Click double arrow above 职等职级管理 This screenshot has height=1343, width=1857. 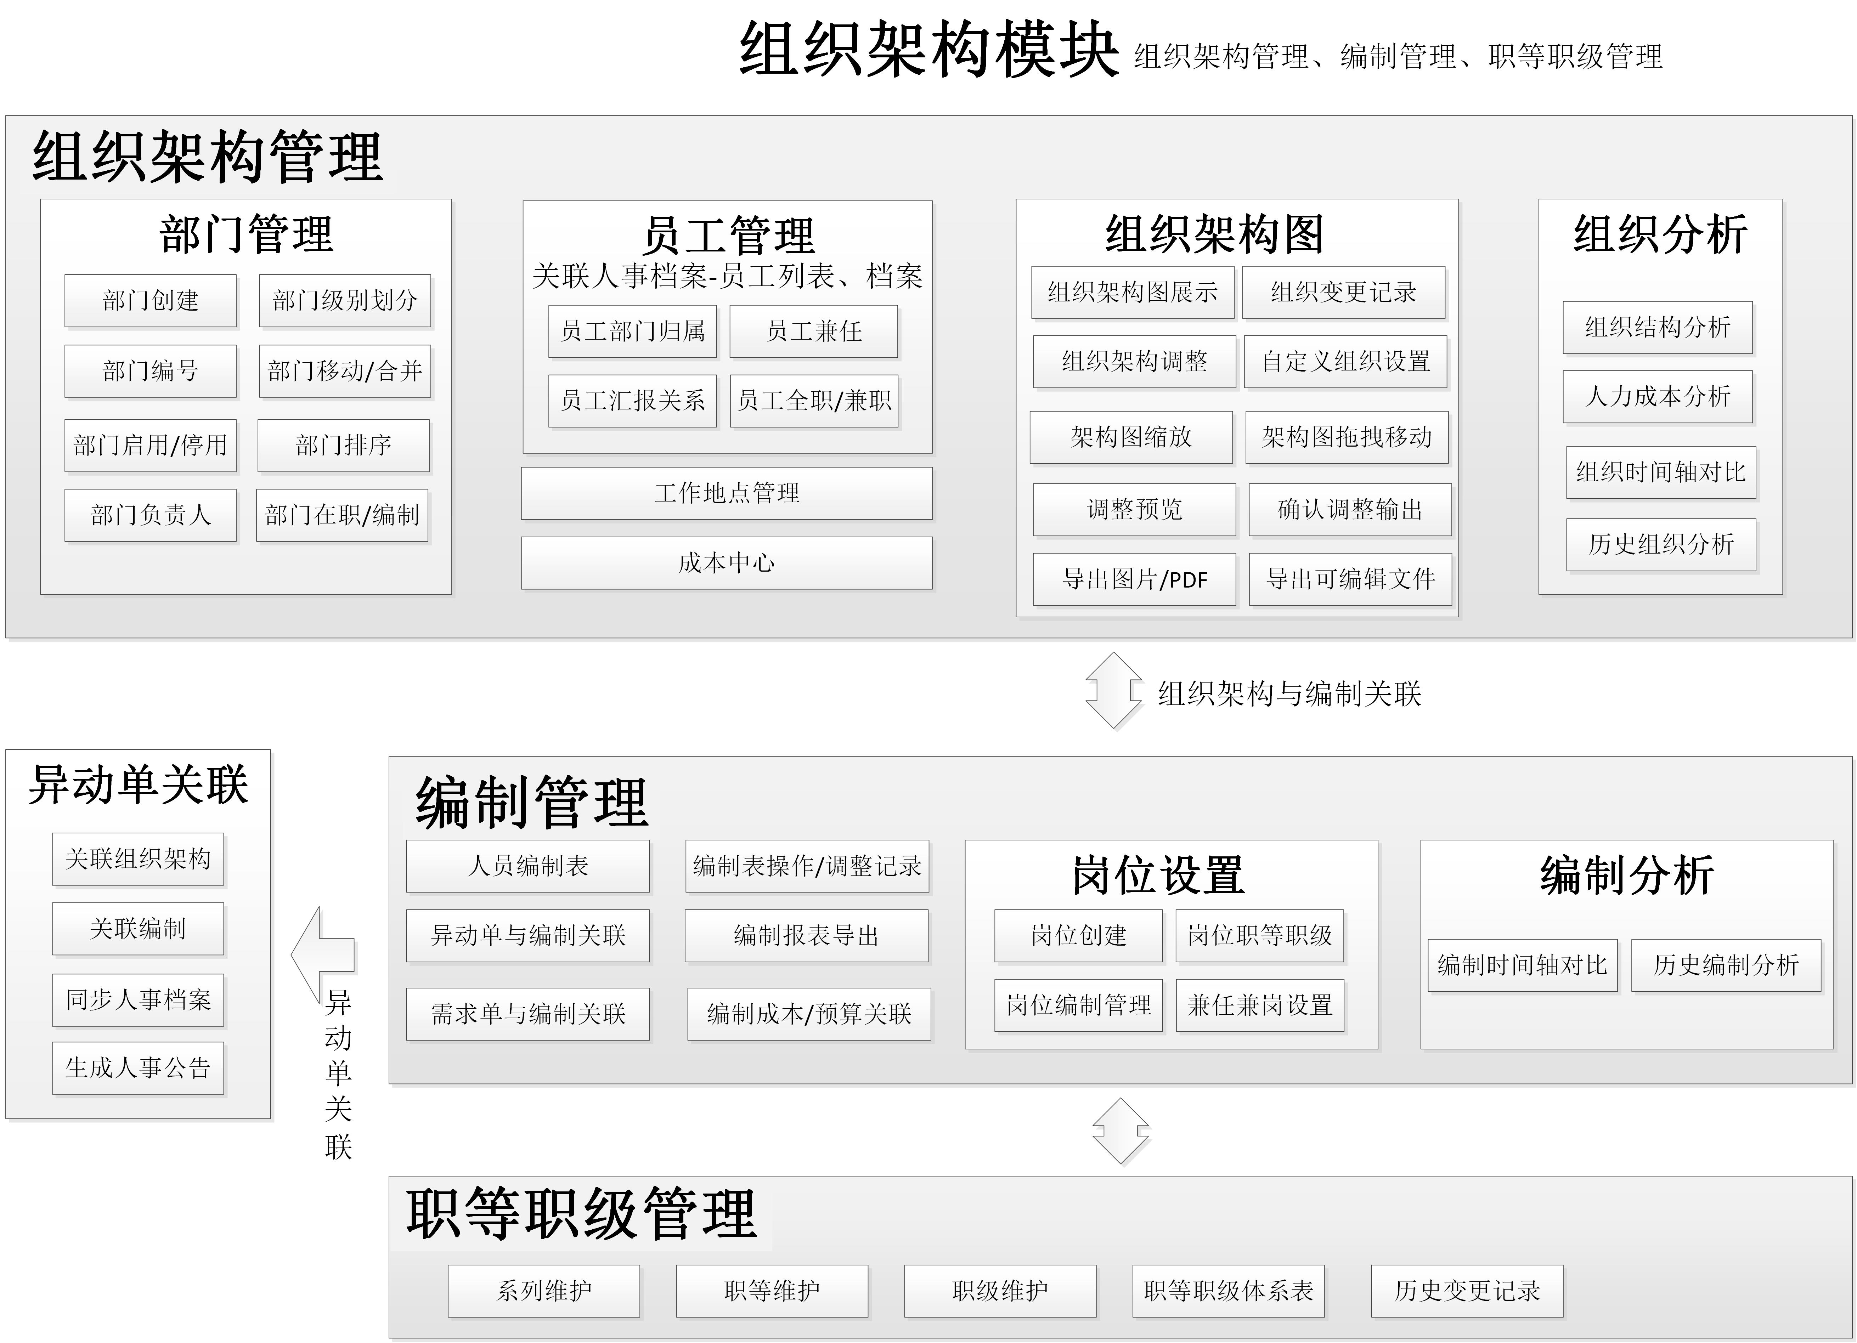(x=1121, y=1131)
